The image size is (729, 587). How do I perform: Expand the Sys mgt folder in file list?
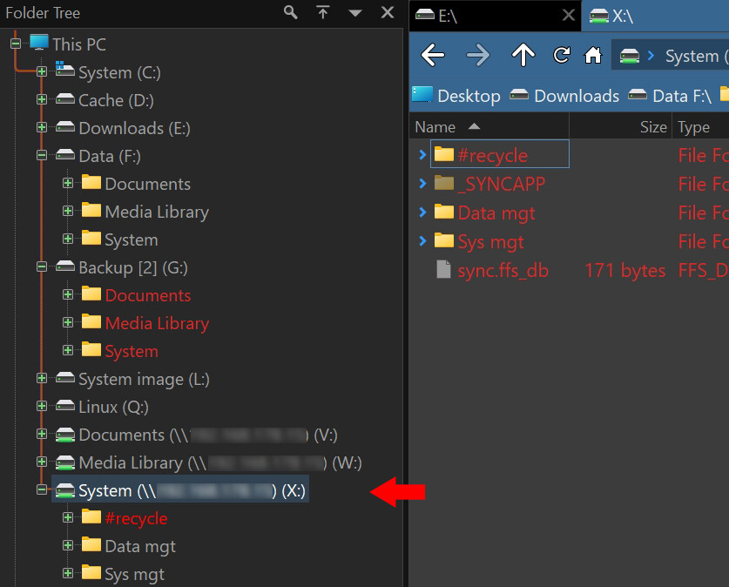pyautogui.click(x=422, y=241)
